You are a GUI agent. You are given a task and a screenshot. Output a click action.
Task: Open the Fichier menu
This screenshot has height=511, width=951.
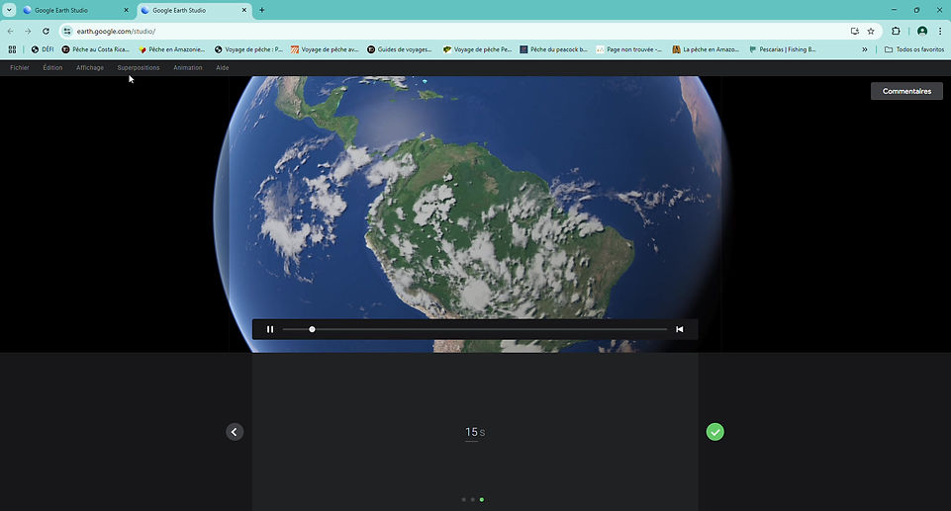tap(20, 68)
